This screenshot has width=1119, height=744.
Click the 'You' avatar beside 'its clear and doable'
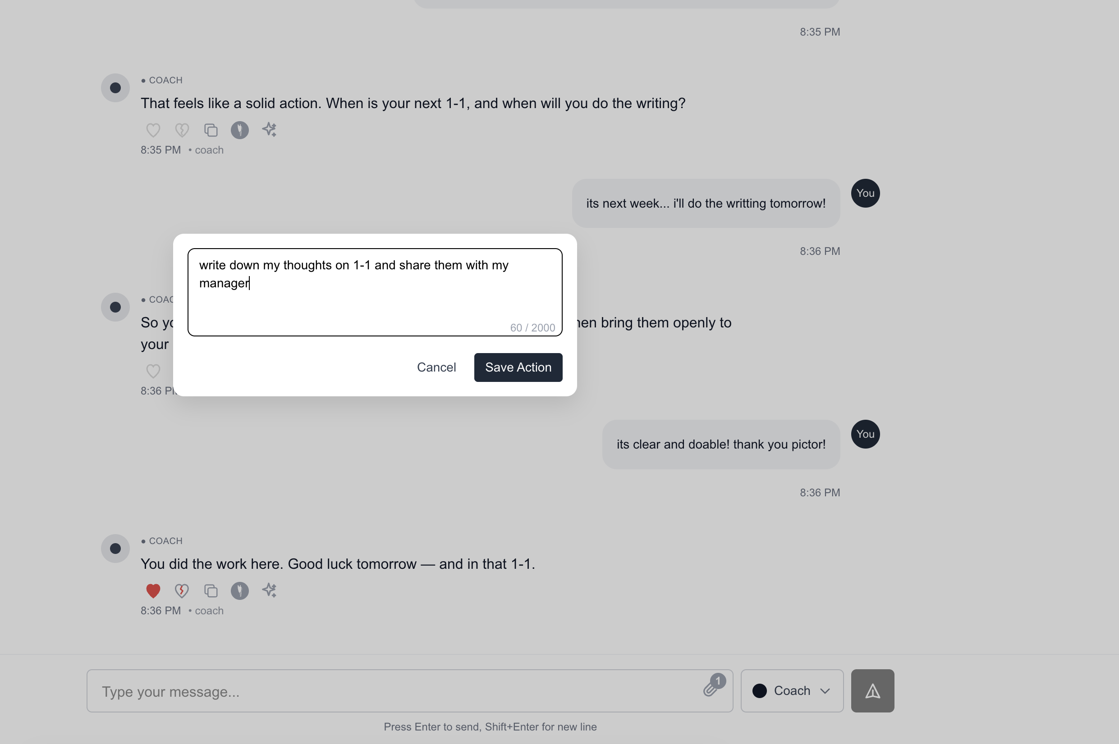(865, 434)
